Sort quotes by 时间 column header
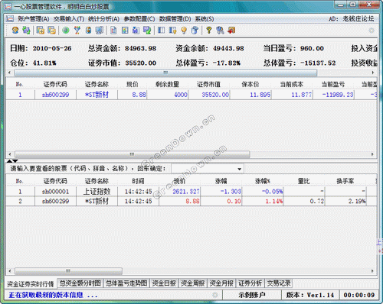Viewport: 383px width, 304px height. tap(138, 181)
